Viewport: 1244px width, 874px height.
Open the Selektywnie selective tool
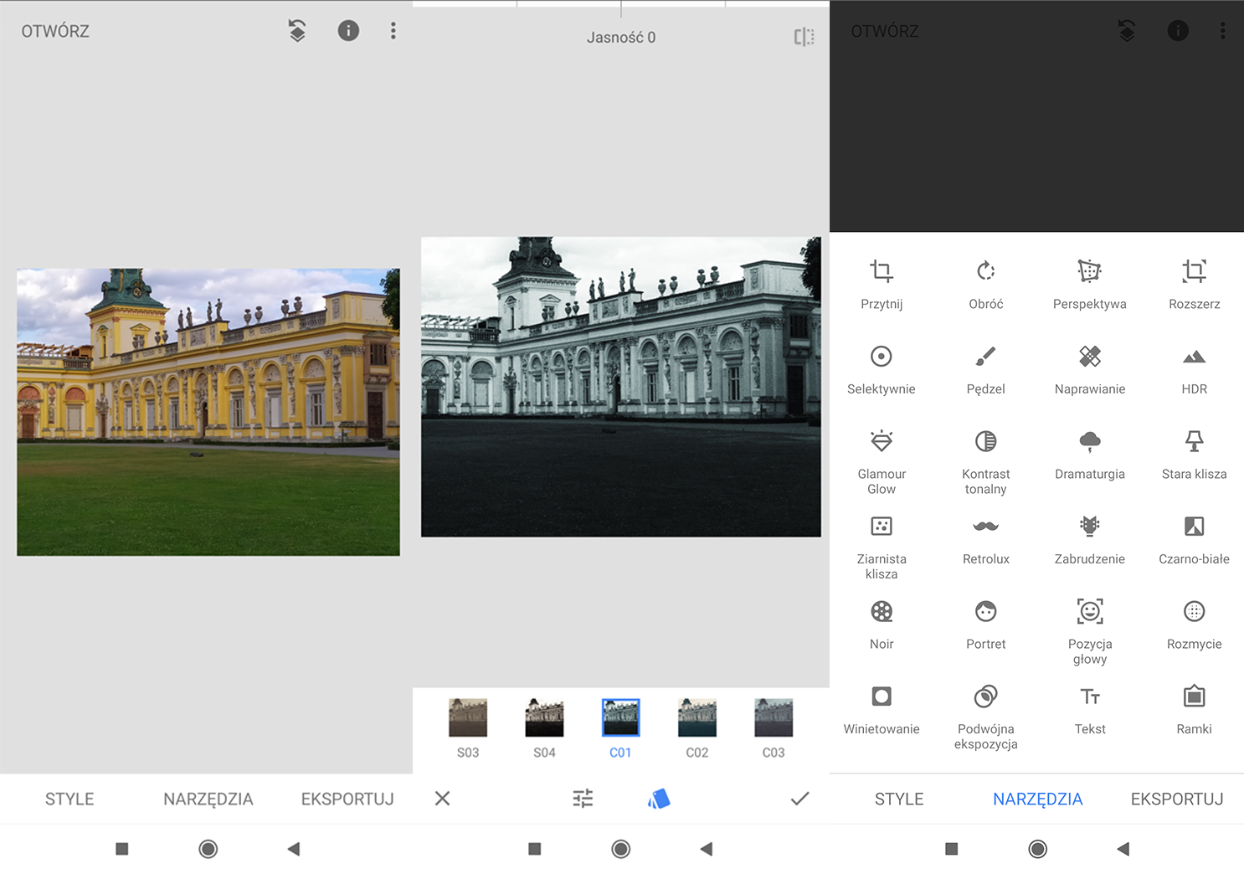(x=881, y=357)
